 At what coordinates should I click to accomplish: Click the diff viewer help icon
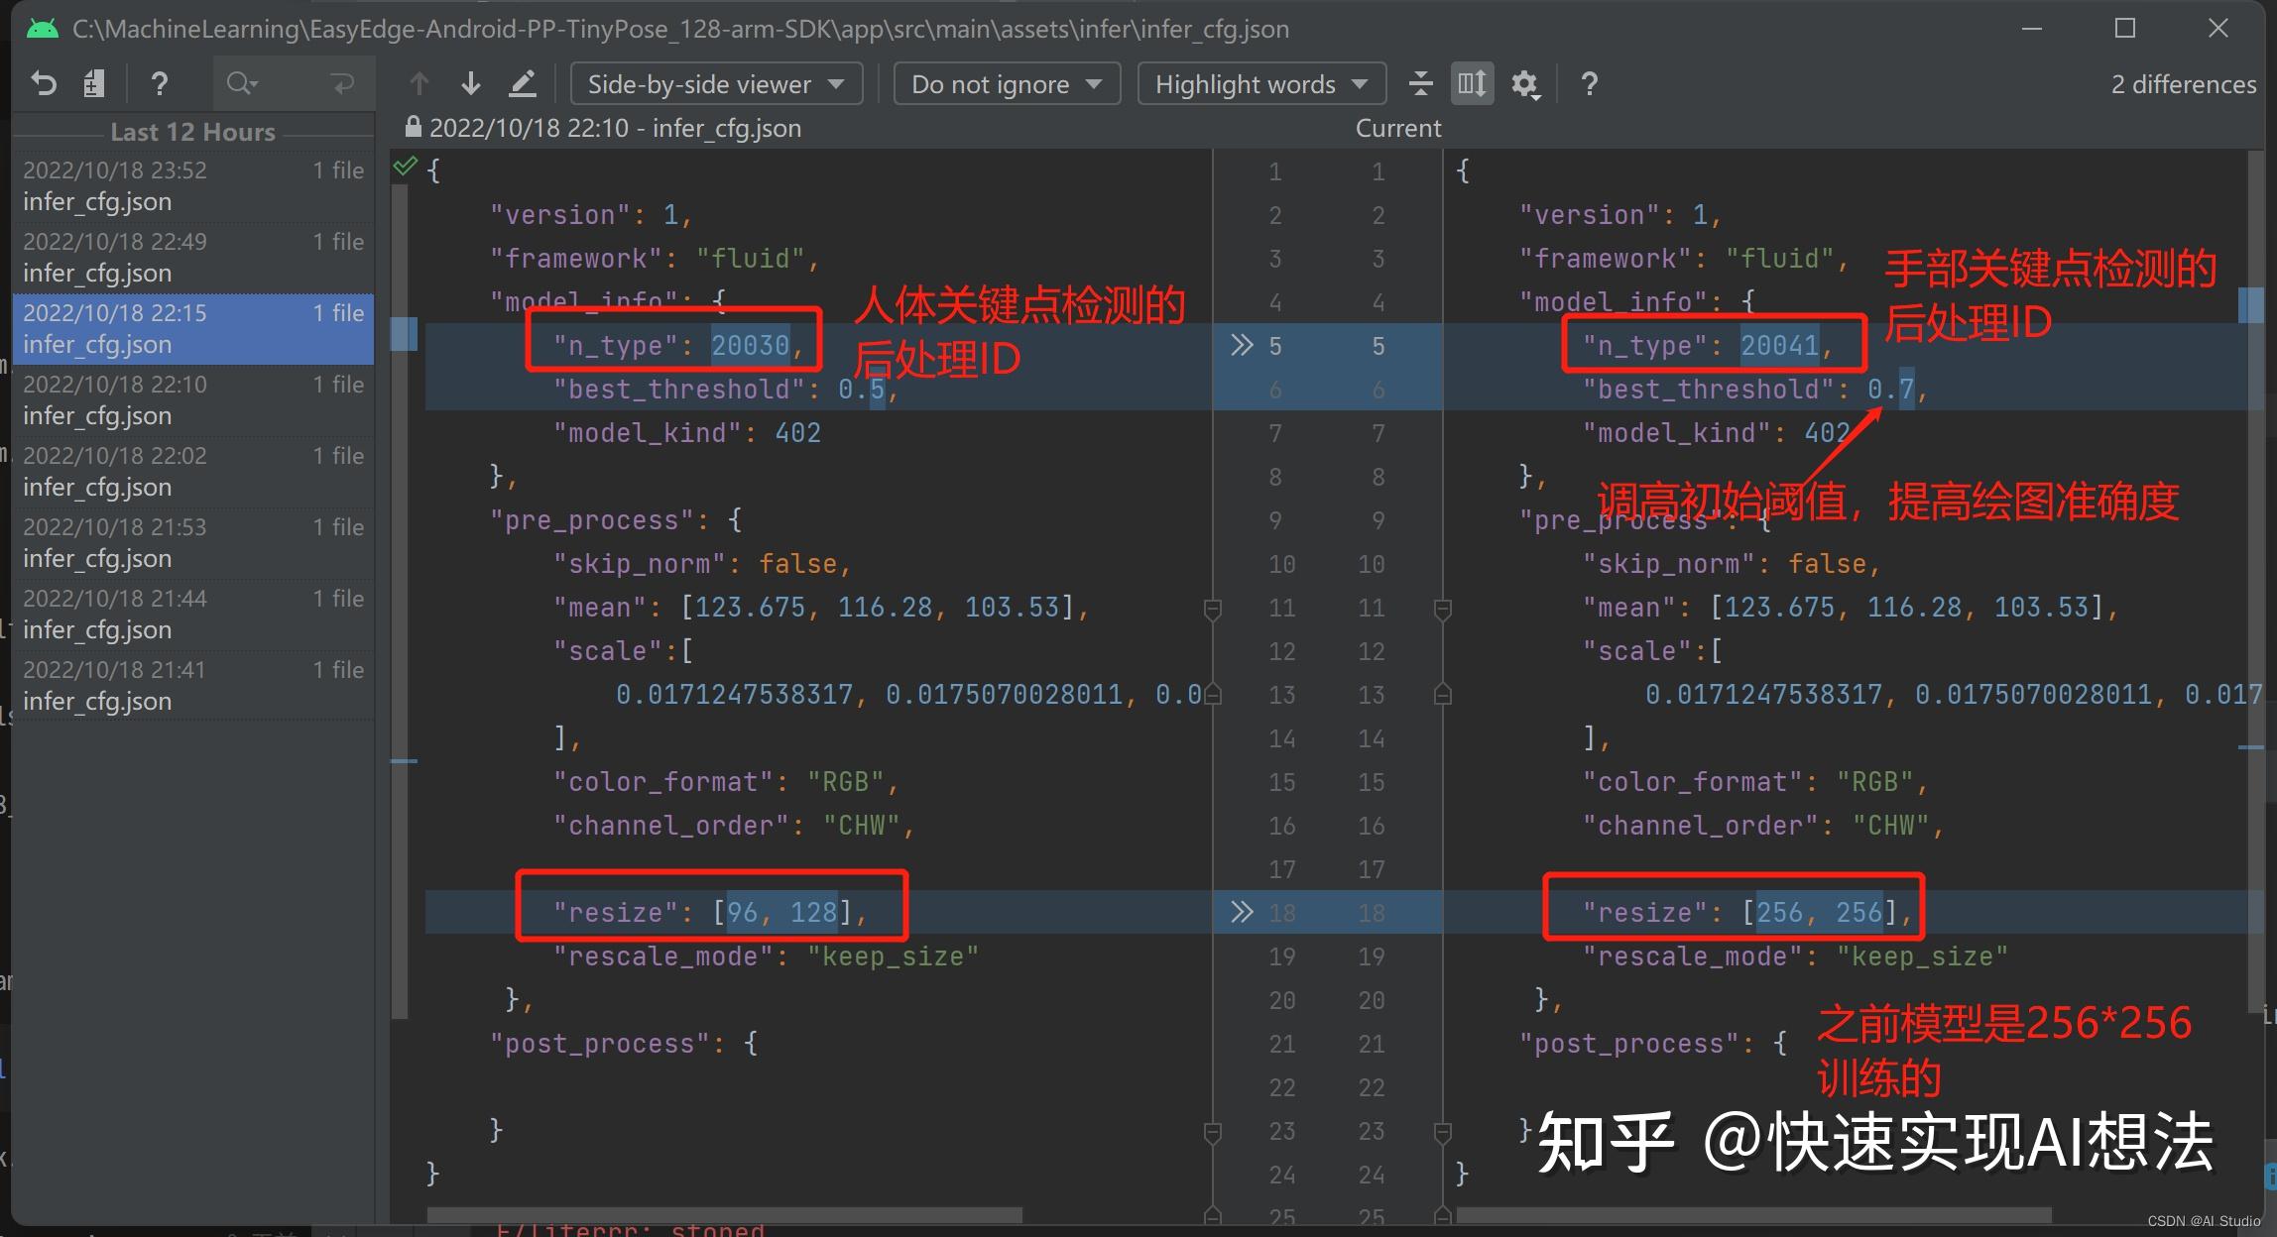click(1589, 83)
